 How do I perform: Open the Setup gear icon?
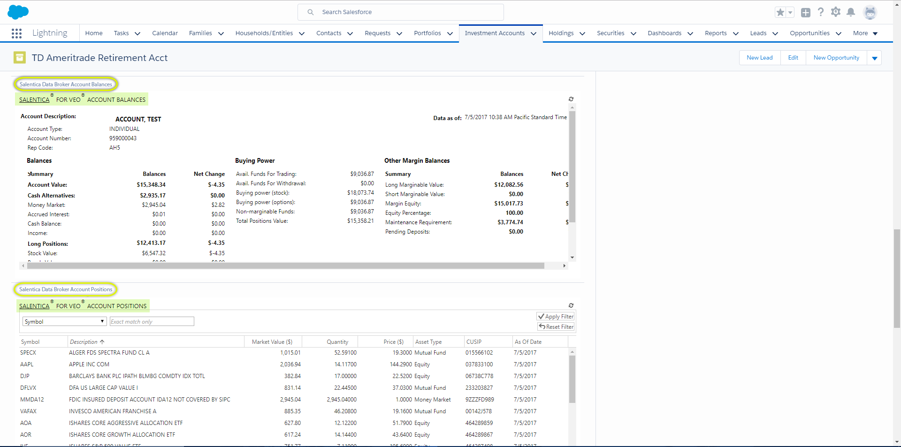pyautogui.click(x=836, y=12)
